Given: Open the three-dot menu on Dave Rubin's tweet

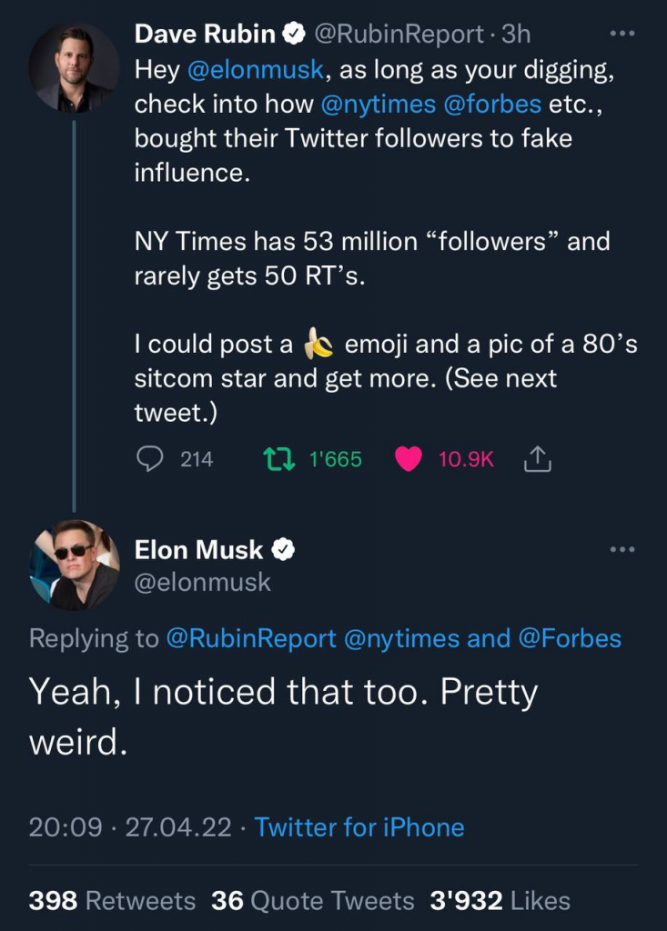Looking at the screenshot, I should [622, 35].
